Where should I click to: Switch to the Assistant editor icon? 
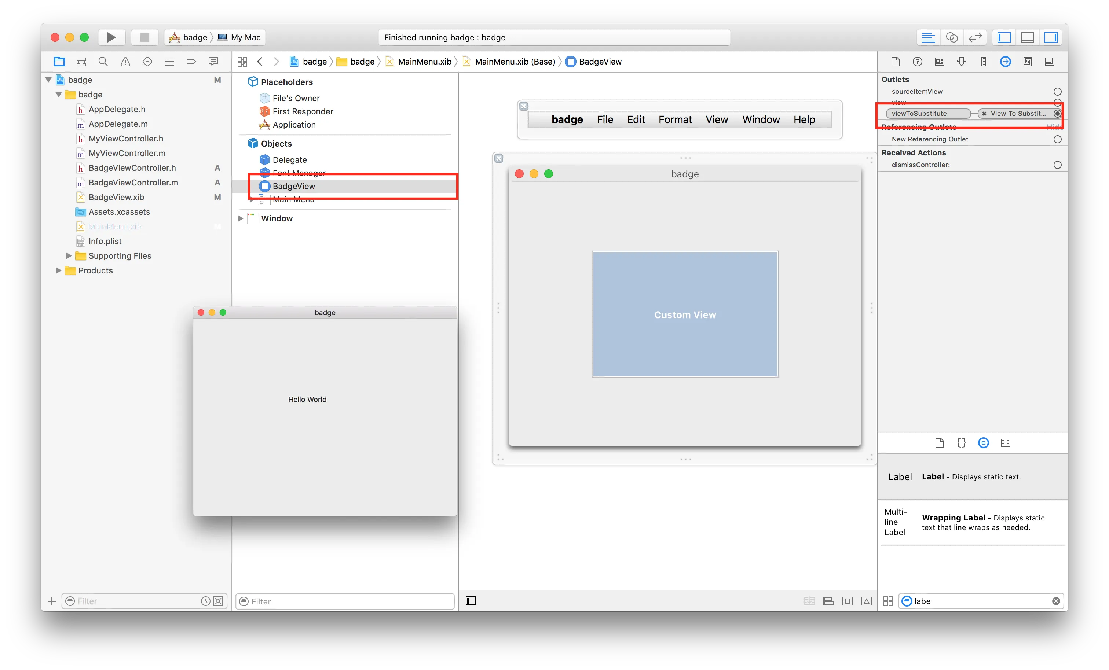(951, 37)
